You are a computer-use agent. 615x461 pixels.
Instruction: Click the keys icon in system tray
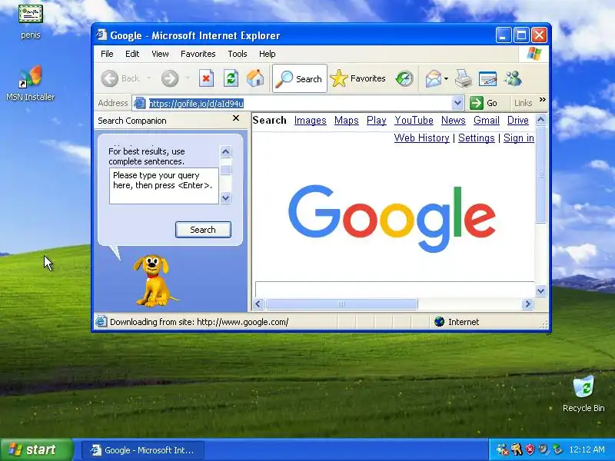[517, 449]
